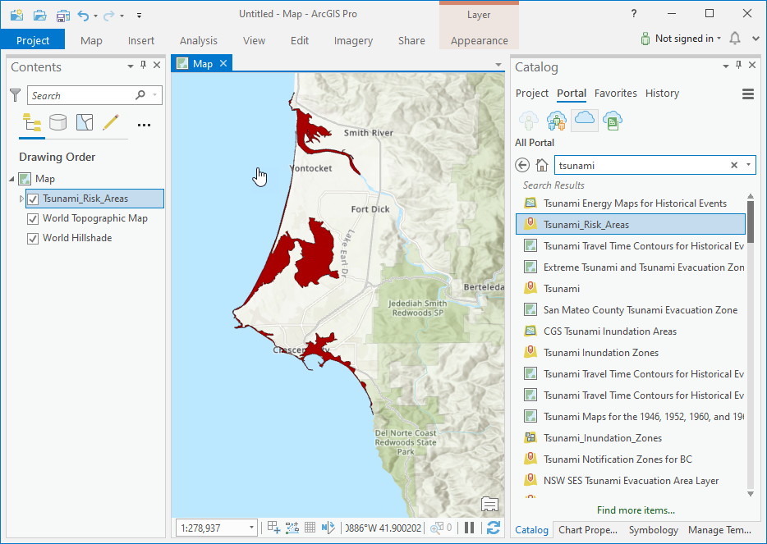
Task: Open the History tab in Catalog
Action: point(662,93)
